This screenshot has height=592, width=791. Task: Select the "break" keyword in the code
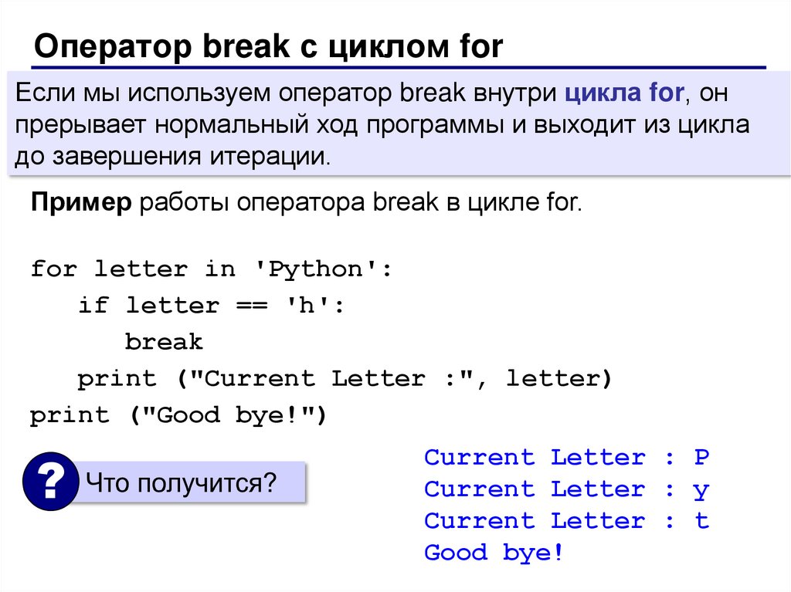click(164, 342)
